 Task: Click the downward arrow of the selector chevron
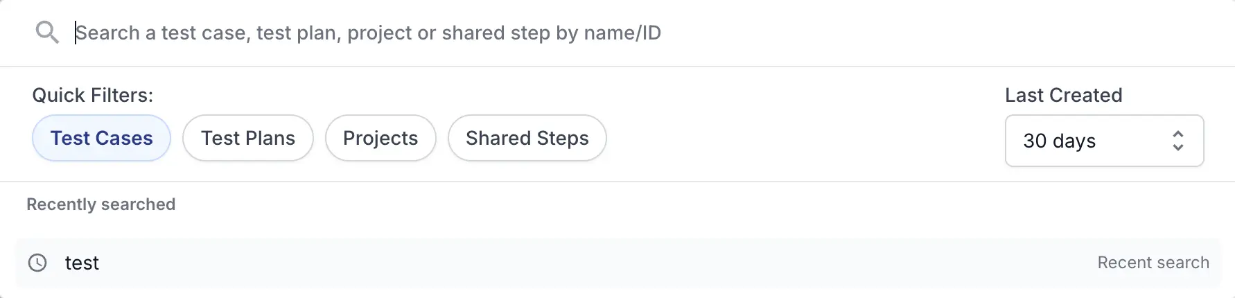pos(1177,148)
